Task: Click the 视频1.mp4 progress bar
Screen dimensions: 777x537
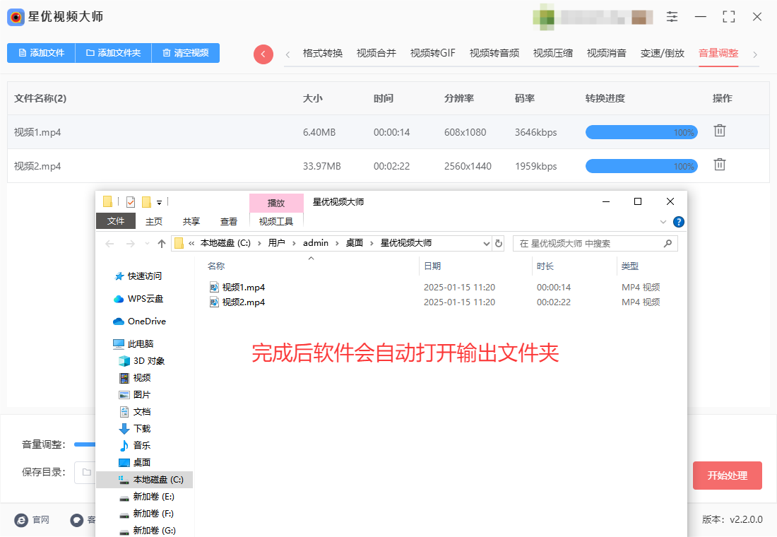Action: click(641, 132)
